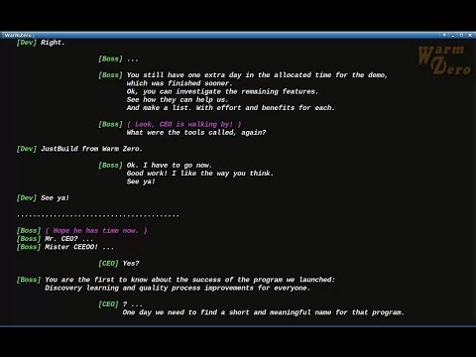This screenshot has height=357, width=476.
Task: Click line "Mister CEEOO! ..."
Action: [x=79, y=247]
